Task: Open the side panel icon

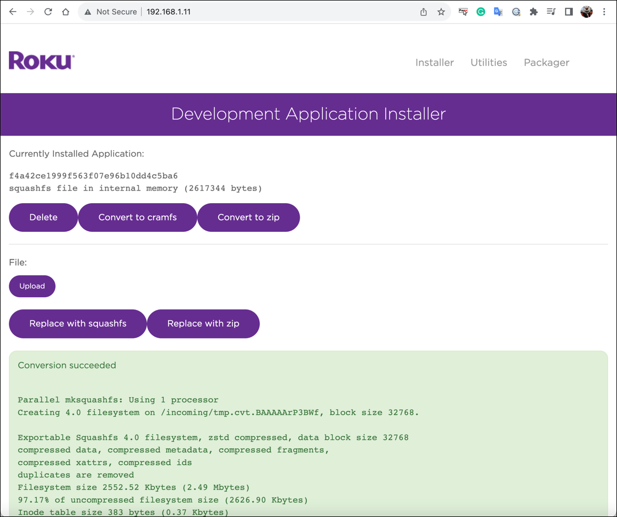Action: pyautogui.click(x=569, y=11)
